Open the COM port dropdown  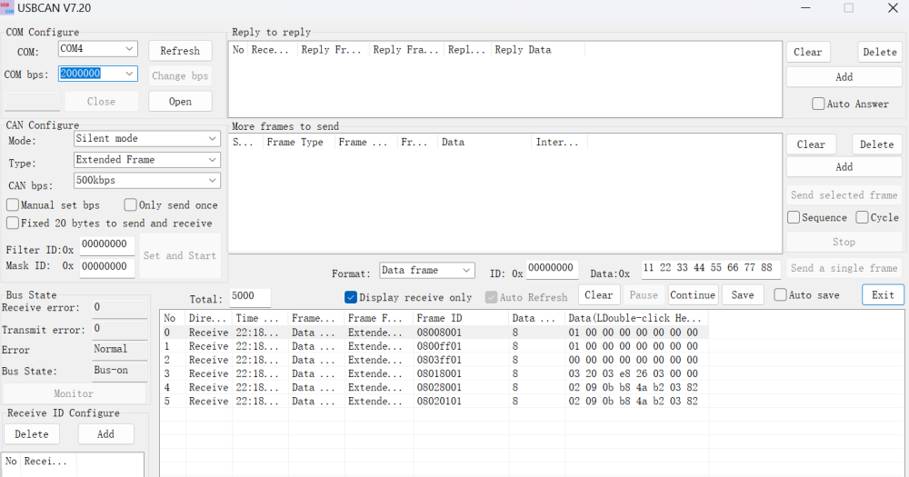pyautogui.click(x=97, y=49)
